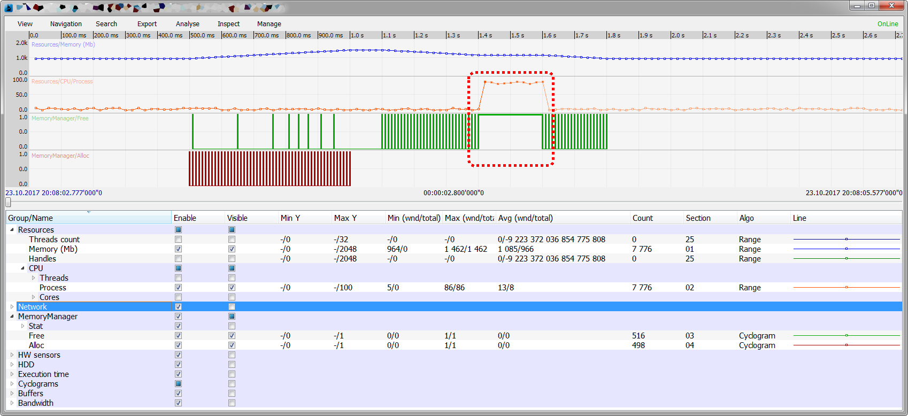Expand the HDD group
Image resolution: width=908 pixels, height=416 pixels.
(x=12, y=365)
